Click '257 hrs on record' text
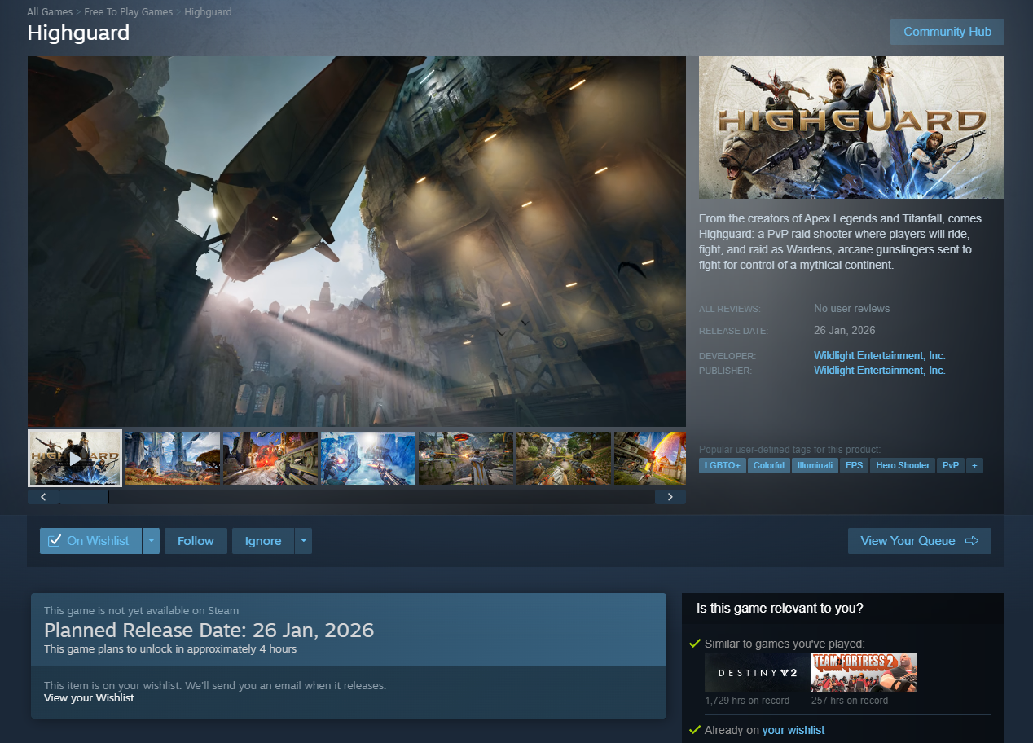This screenshot has height=743, width=1033. pos(850,701)
